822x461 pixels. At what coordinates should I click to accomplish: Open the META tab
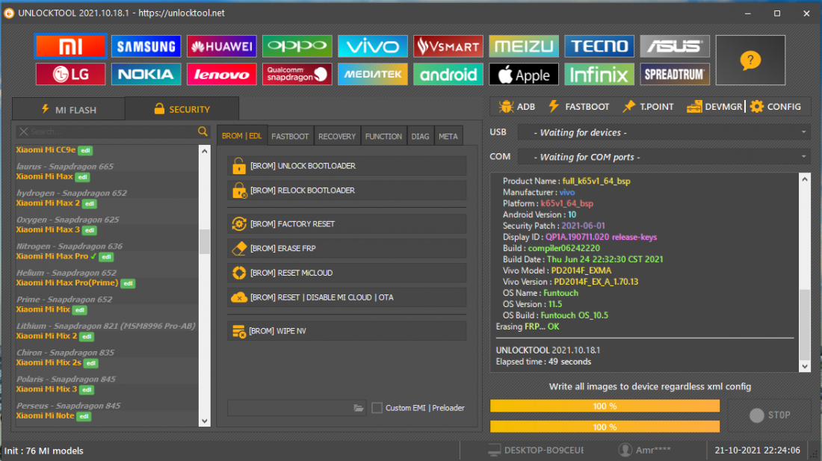click(x=448, y=136)
